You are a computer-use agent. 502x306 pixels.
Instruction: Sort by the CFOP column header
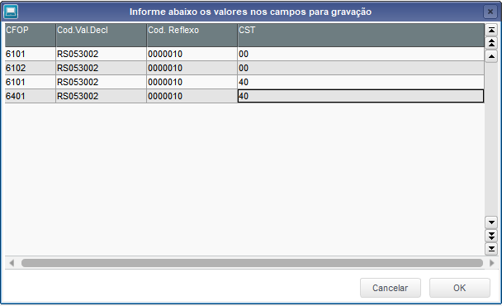pyautogui.click(x=30, y=35)
